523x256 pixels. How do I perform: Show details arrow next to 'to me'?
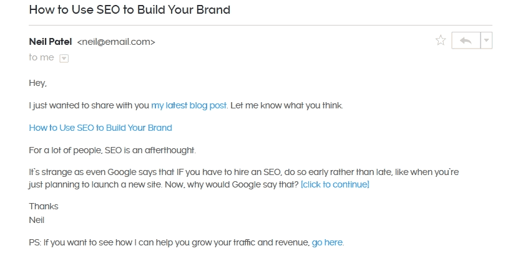coord(64,59)
